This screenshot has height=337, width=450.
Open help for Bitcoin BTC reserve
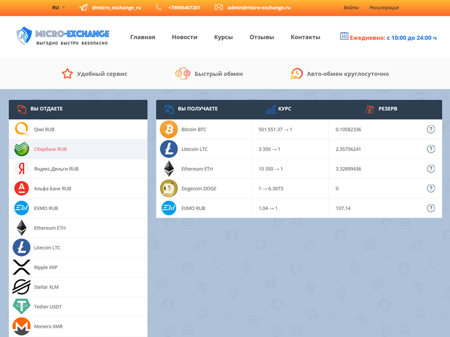click(x=431, y=129)
